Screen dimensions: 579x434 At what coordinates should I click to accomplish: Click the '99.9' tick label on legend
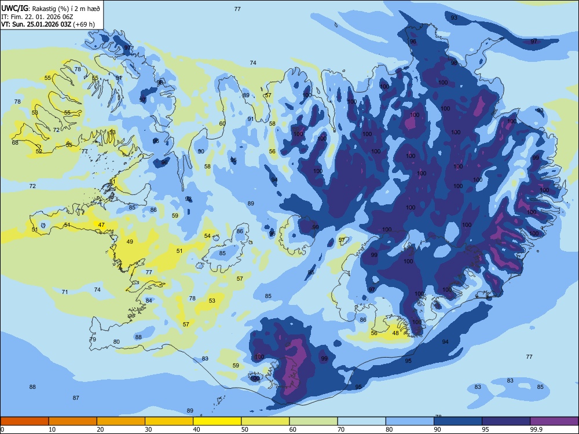point(536,429)
